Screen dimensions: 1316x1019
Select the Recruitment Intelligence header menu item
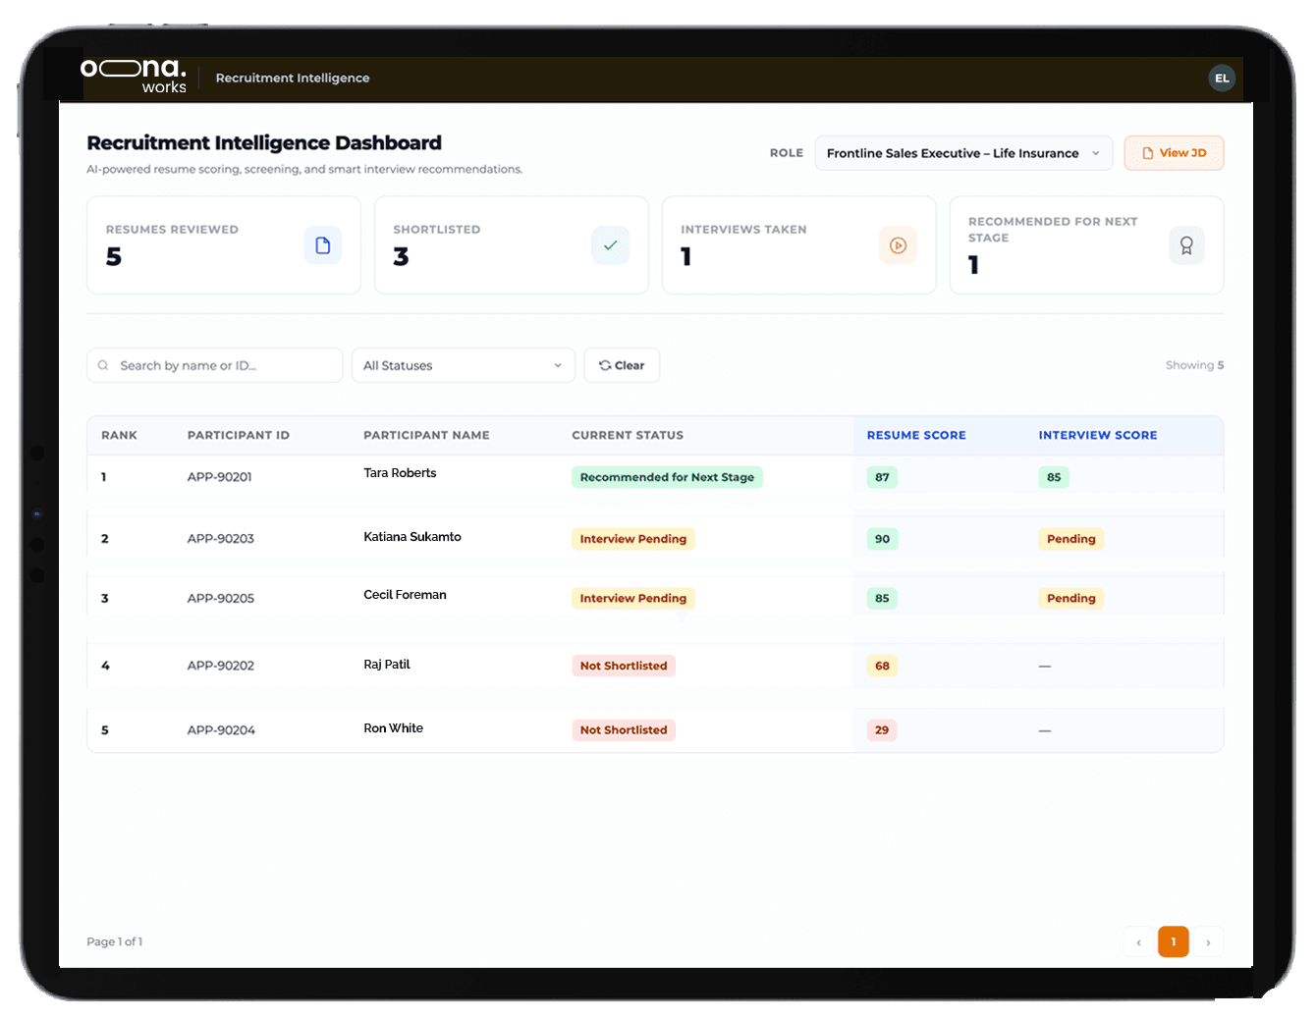tap(292, 78)
